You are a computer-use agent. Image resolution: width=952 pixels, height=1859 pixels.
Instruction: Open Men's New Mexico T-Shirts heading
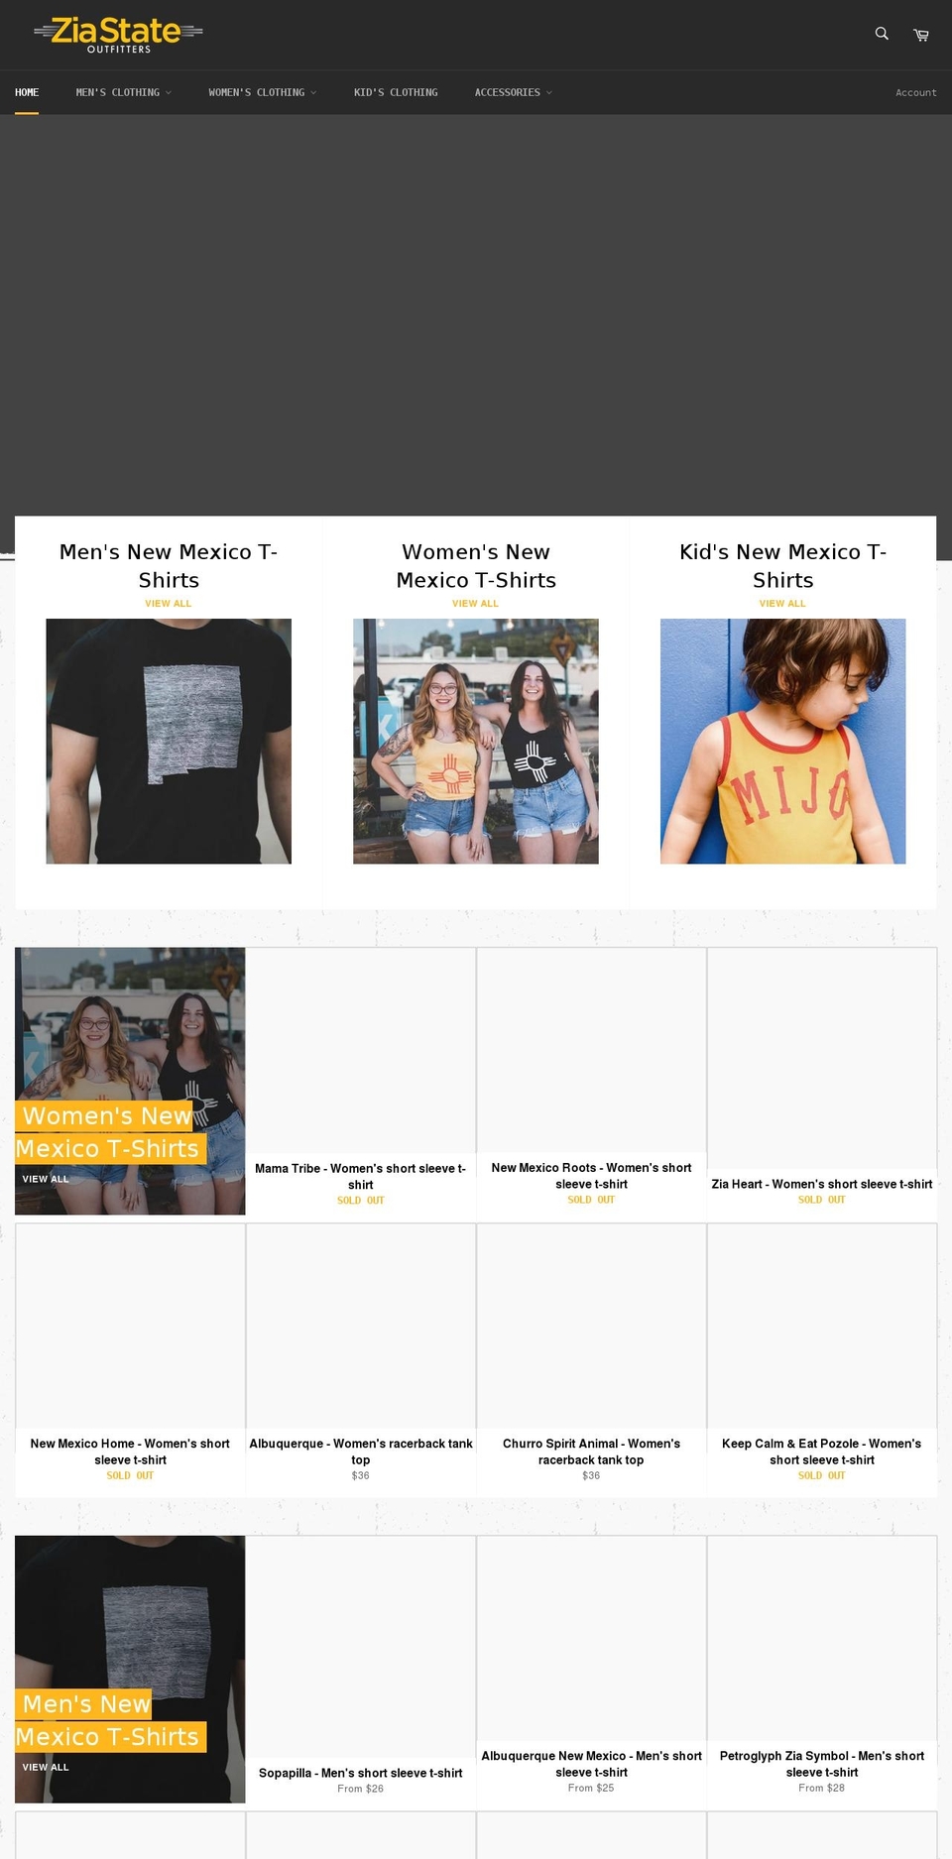169,566
